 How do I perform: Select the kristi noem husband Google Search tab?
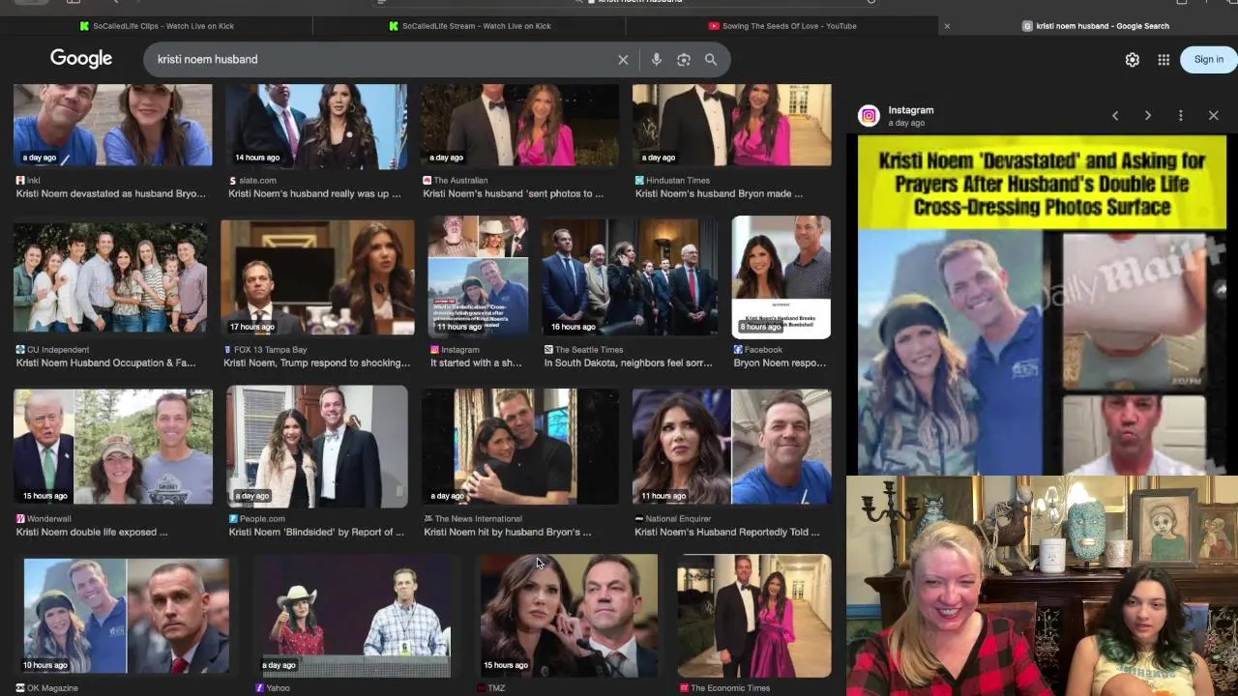[1096, 26]
